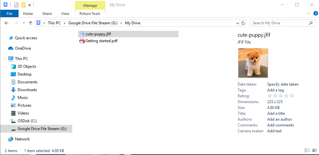319x155 pixels.
Task: Set rating to five stars
Action: (292, 96)
